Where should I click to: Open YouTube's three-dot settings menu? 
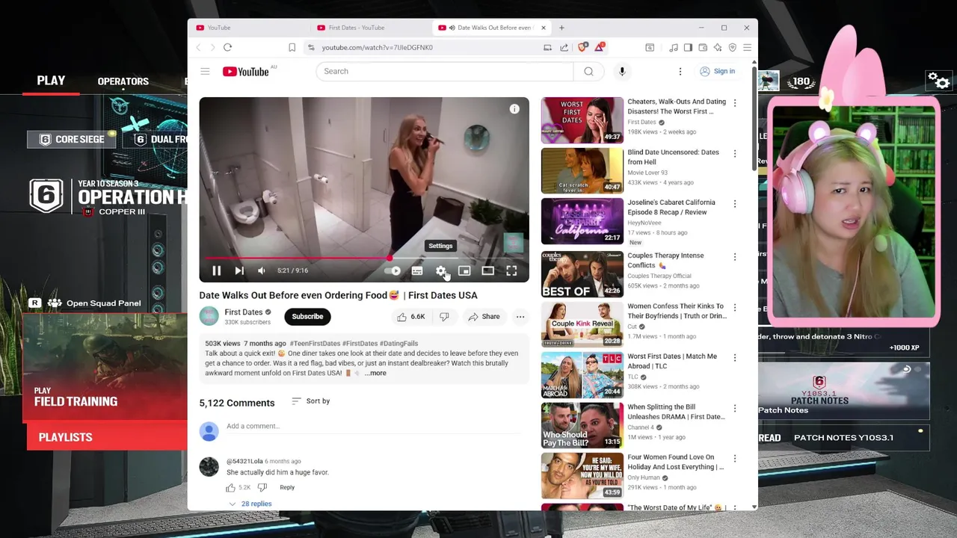680,72
